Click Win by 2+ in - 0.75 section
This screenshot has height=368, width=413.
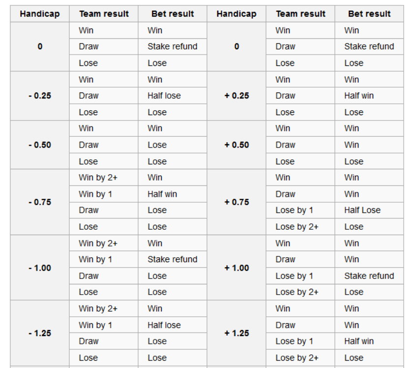tap(104, 178)
